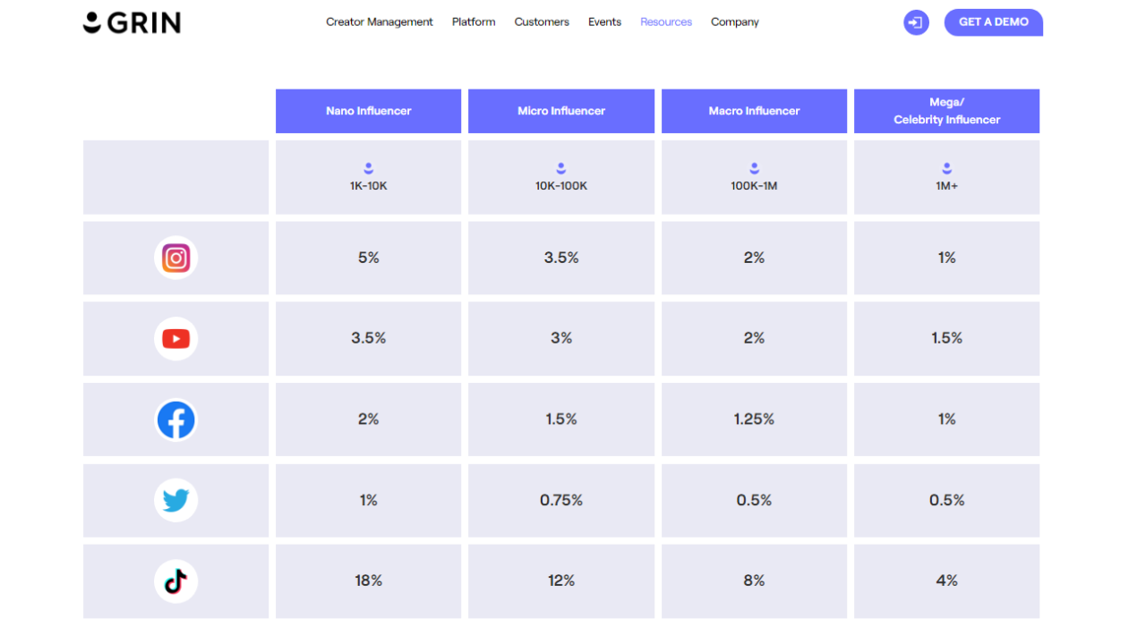Viewport: 1146px width, 644px height.
Task: Go to the Customers page
Action: click(542, 22)
